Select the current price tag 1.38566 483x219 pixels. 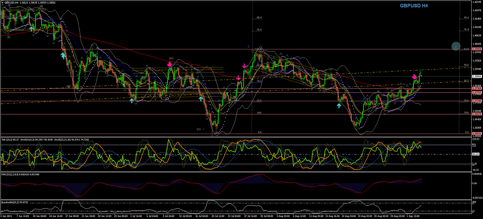click(x=477, y=76)
